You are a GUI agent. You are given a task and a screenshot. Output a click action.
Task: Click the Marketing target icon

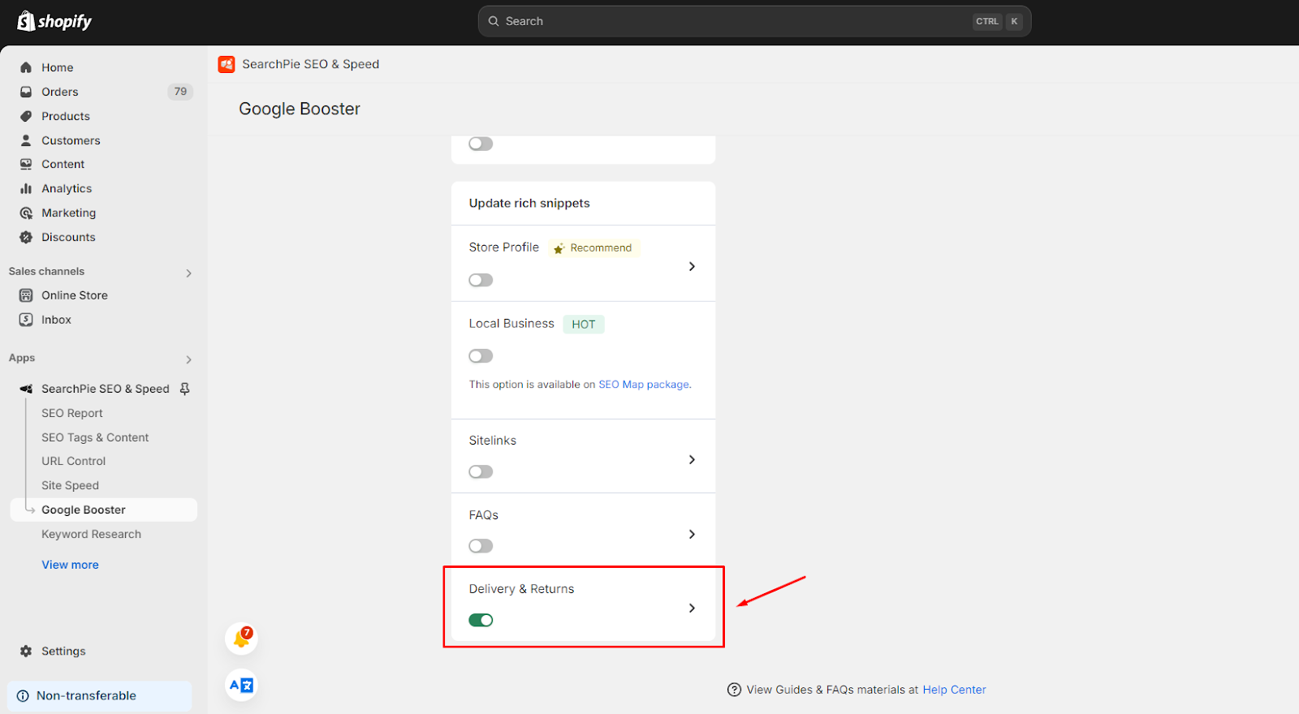tap(26, 213)
